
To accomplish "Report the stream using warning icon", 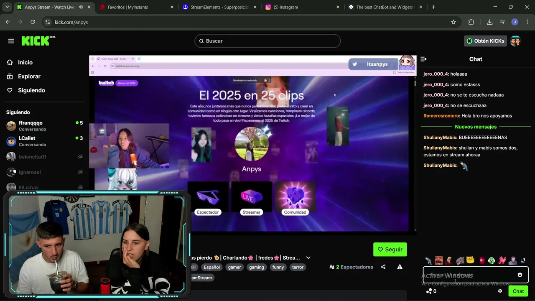I will click(x=400, y=267).
